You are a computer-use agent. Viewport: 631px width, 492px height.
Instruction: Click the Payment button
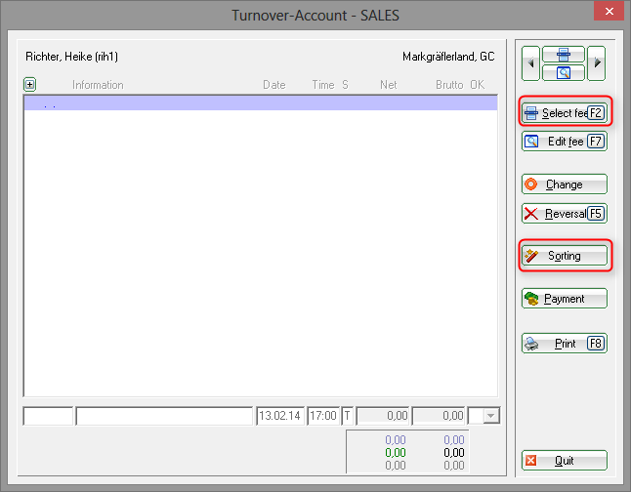click(x=565, y=299)
